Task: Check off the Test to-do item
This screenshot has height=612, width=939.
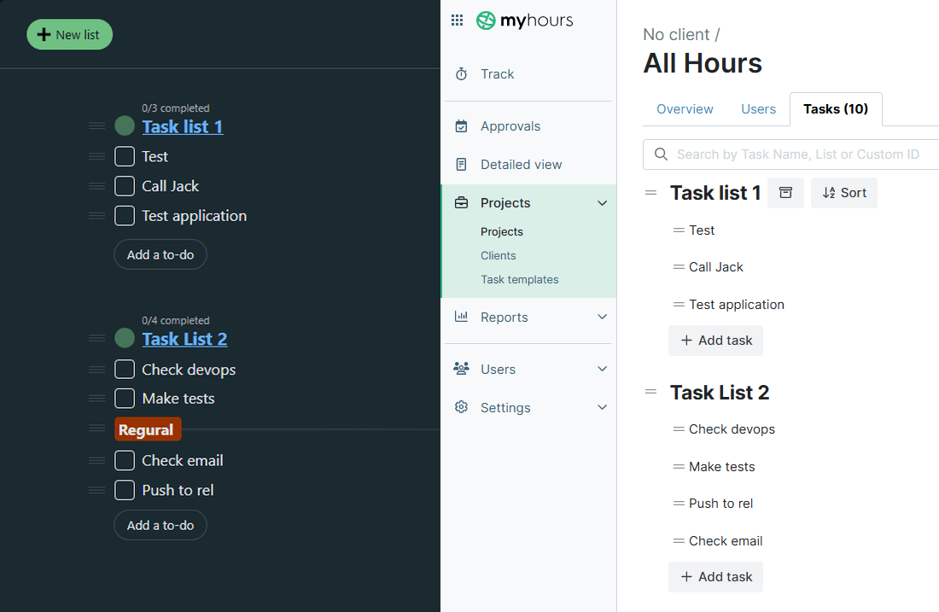Action: click(124, 156)
